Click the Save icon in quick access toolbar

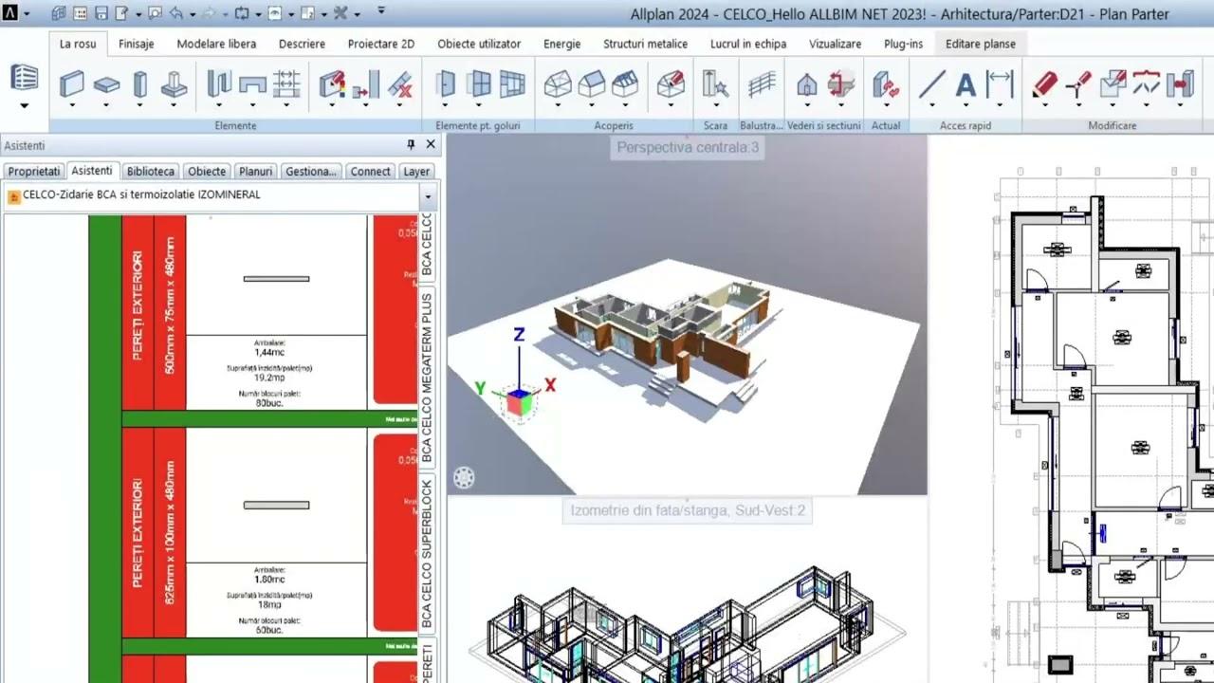[101, 13]
